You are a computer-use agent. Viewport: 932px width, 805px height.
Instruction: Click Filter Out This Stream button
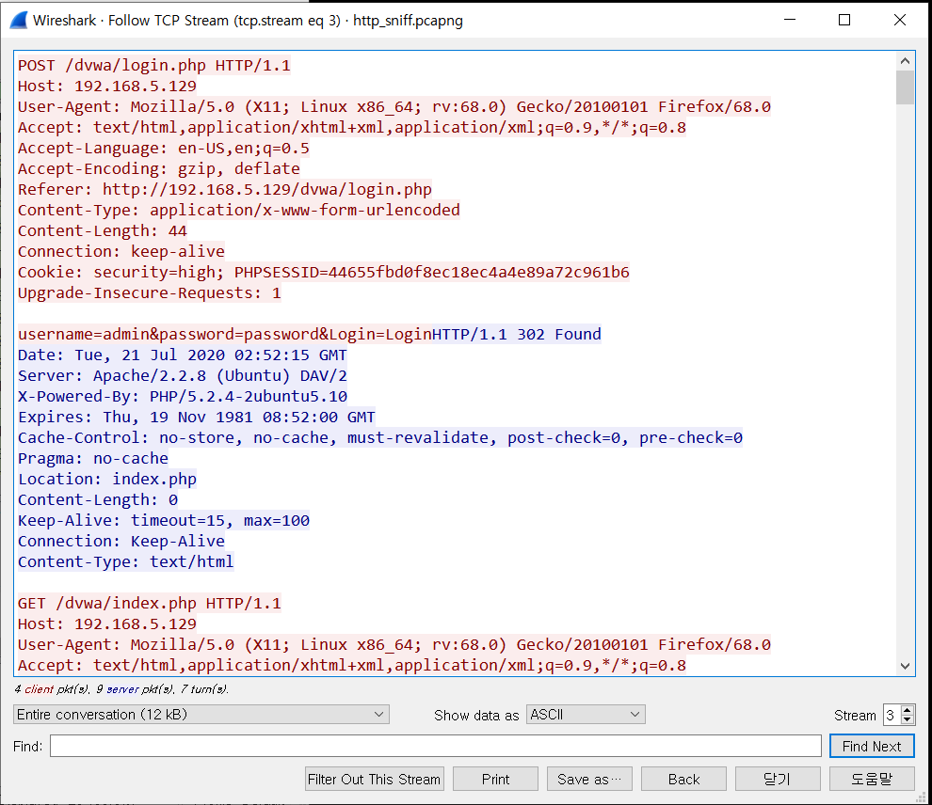pyautogui.click(x=374, y=779)
